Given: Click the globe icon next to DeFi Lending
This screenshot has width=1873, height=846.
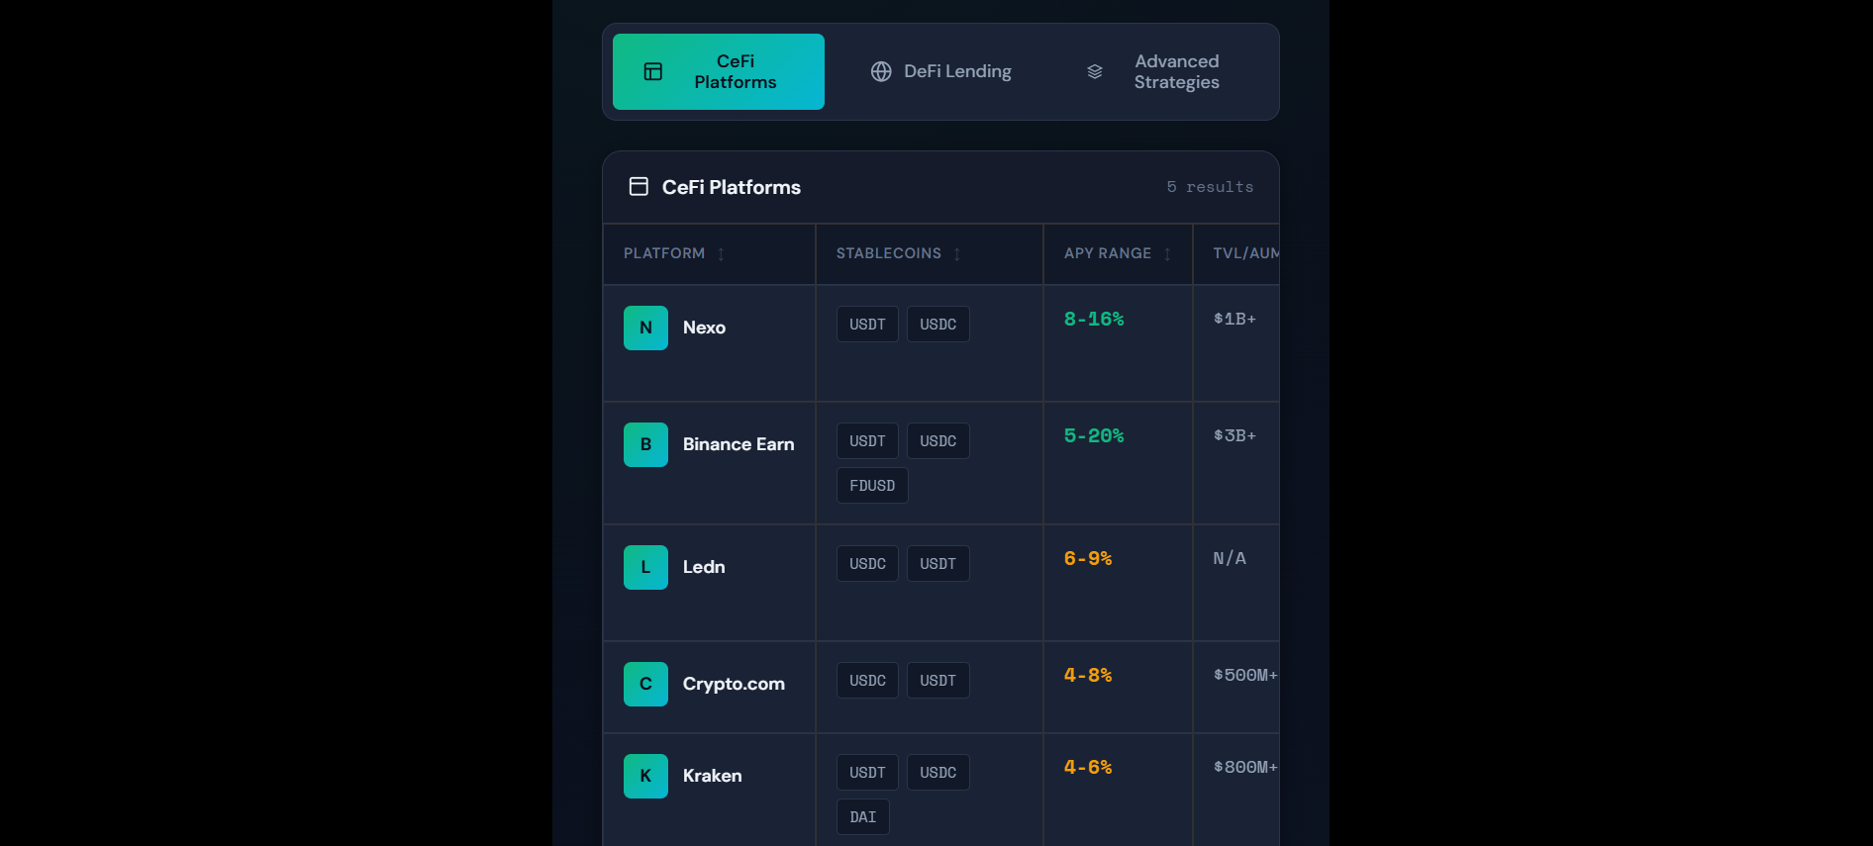Looking at the screenshot, I should coord(881,71).
